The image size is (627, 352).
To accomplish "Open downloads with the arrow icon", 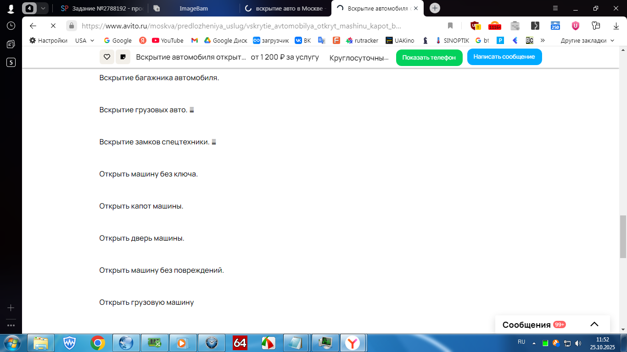I will tap(616, 26).
